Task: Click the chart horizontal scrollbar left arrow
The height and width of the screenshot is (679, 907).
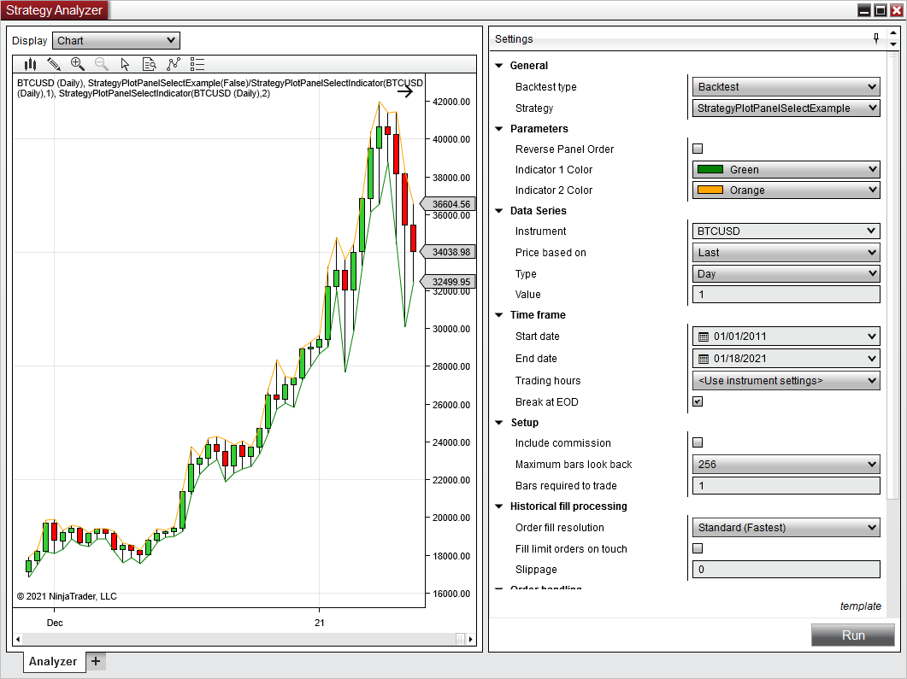Action: point(18,639)
